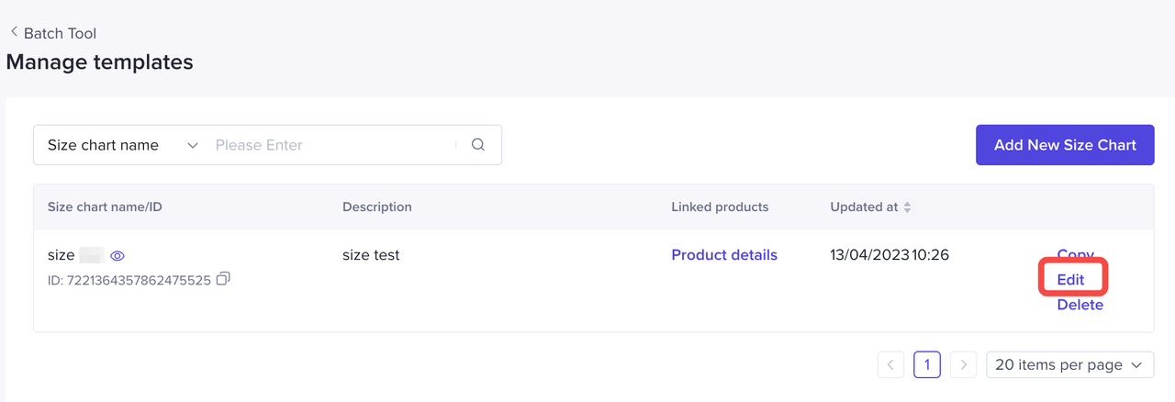The image size is (1175, 402).
Task: Focus the Please Enter search field
Action: pos(330,145)
